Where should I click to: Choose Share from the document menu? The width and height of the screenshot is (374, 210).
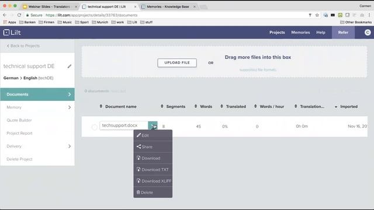[153, 146]
